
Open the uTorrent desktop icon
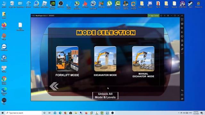pyautogui.click(x=110, y=4)
